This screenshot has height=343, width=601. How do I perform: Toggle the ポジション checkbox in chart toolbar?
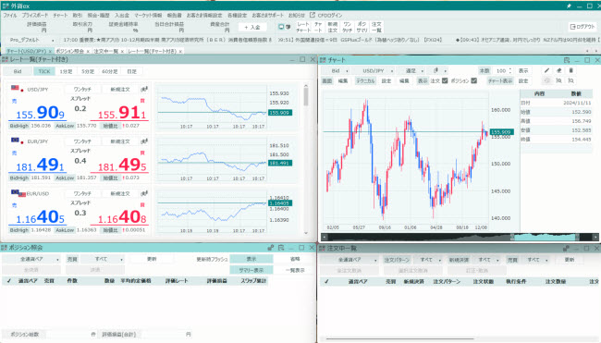pos(473,80)
